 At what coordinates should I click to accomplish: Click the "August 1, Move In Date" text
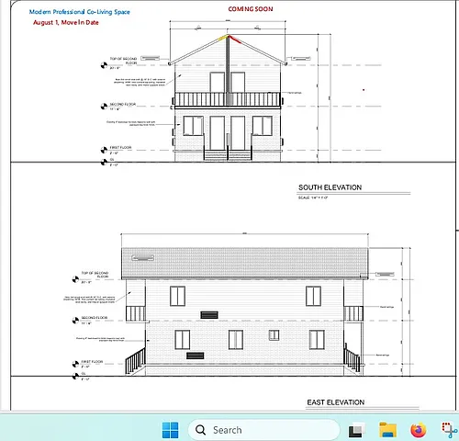tap(66, 22)
